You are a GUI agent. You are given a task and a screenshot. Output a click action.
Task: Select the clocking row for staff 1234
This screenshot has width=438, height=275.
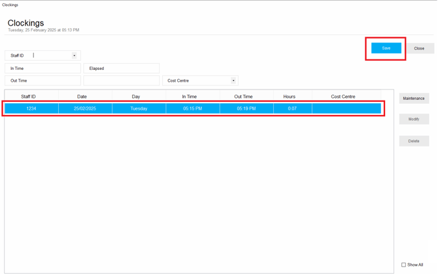[193, 108]
